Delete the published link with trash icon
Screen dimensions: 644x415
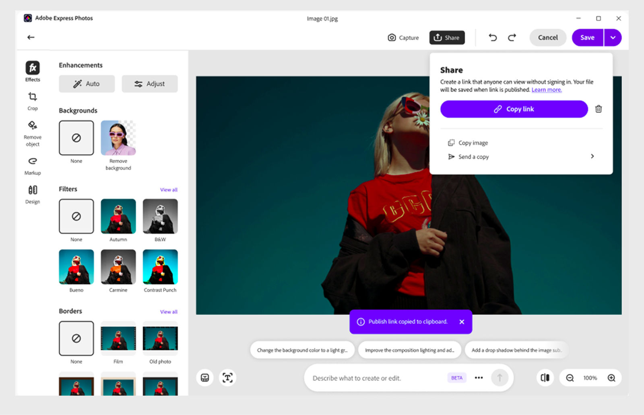(x=599, y=109)
